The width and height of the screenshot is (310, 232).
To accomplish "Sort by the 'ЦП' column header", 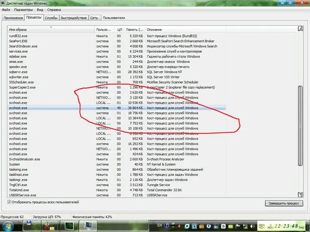I will [119, 29].
